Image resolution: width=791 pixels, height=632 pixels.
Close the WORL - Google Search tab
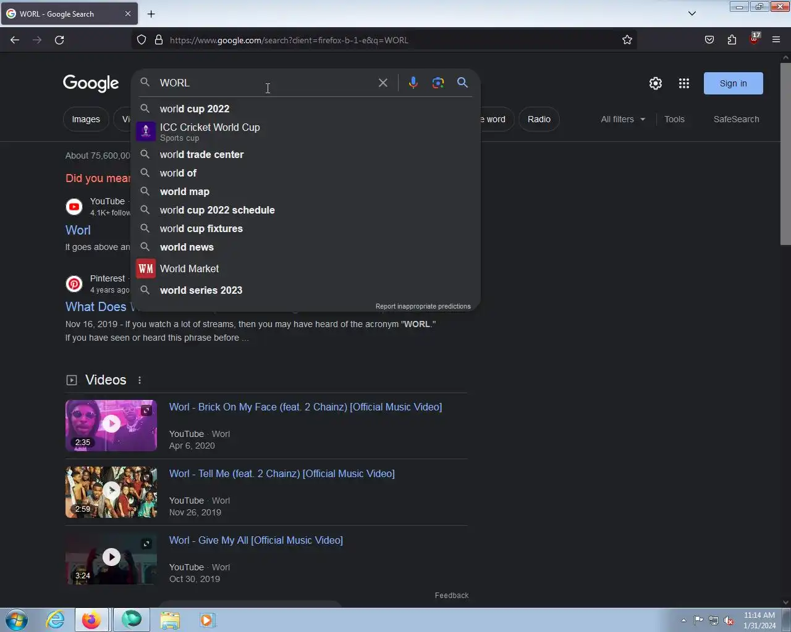(x=128, y=14)
